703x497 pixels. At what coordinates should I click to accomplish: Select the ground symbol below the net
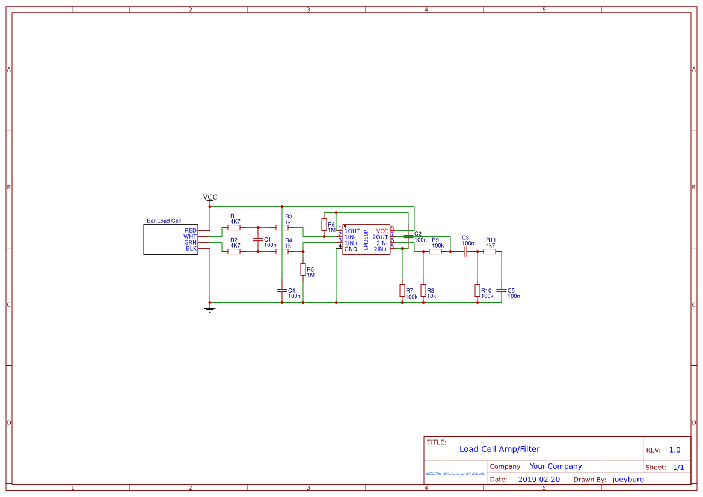coord(210,308)
